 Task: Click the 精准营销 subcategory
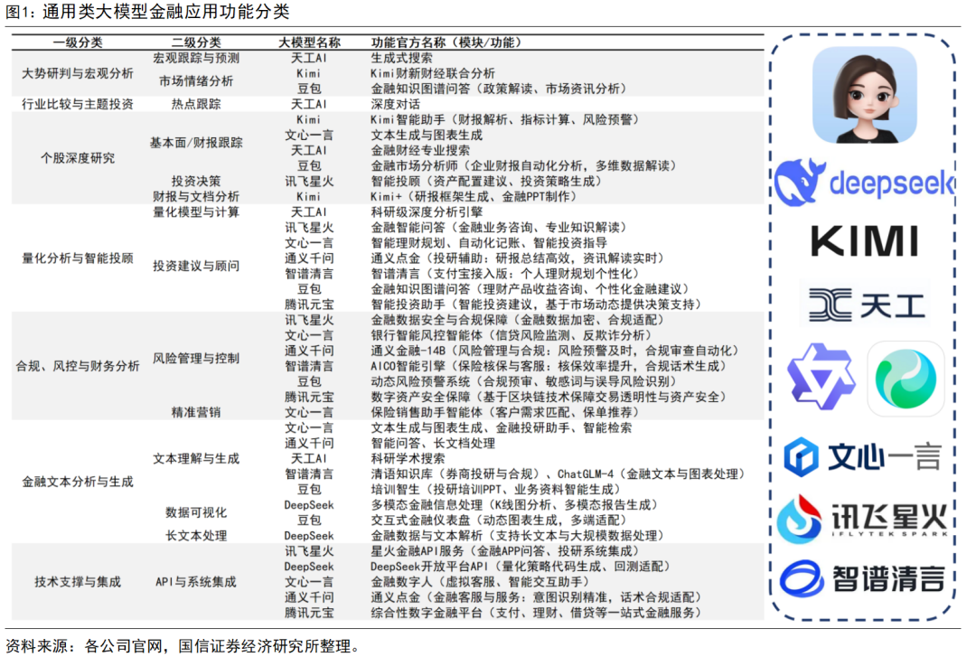196,412
